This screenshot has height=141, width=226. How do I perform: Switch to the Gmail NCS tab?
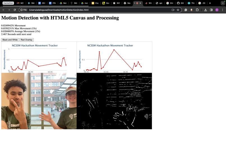[20, 3]
